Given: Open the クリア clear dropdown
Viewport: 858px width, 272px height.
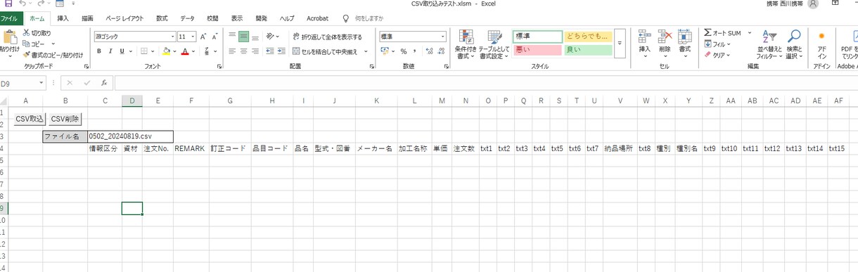Looking at the screenshot, I should click(x=718, y=55).
